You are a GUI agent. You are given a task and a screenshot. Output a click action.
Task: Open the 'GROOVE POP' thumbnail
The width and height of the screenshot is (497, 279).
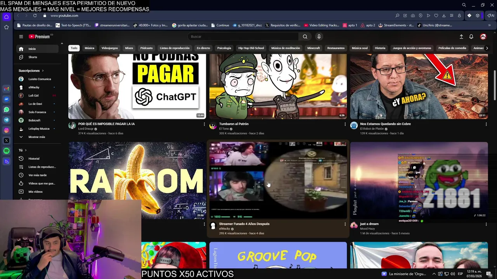[278, 255]
